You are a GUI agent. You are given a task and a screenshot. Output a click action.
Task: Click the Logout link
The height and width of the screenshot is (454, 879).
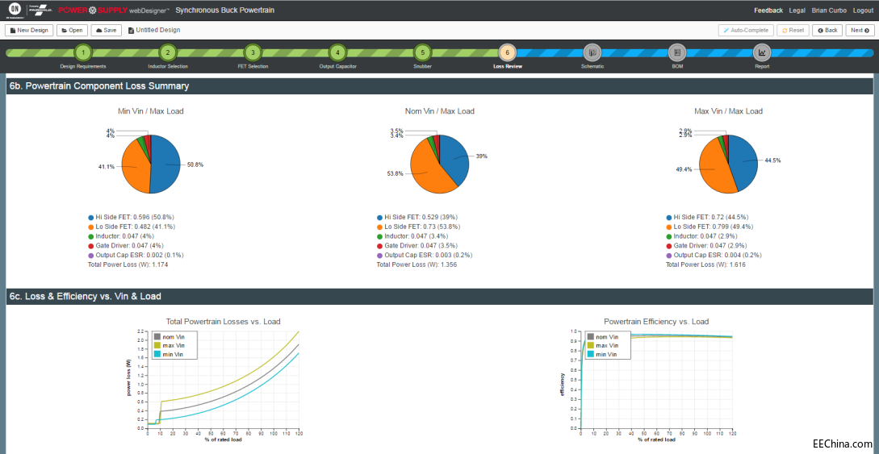click(x=863, y=10)
